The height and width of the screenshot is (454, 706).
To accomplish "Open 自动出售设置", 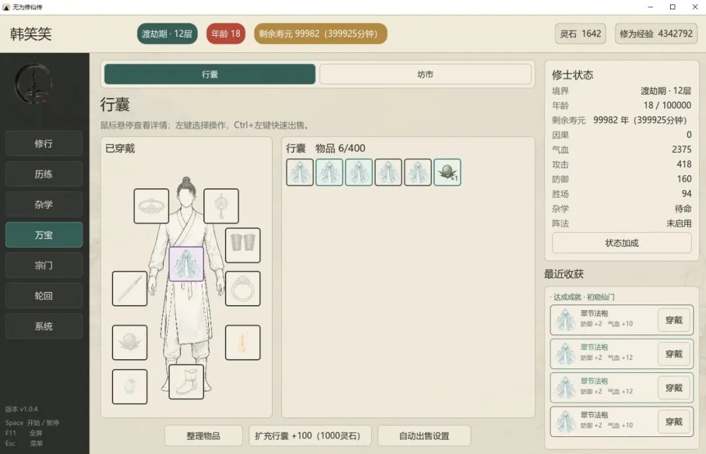I will pos(424,436).
